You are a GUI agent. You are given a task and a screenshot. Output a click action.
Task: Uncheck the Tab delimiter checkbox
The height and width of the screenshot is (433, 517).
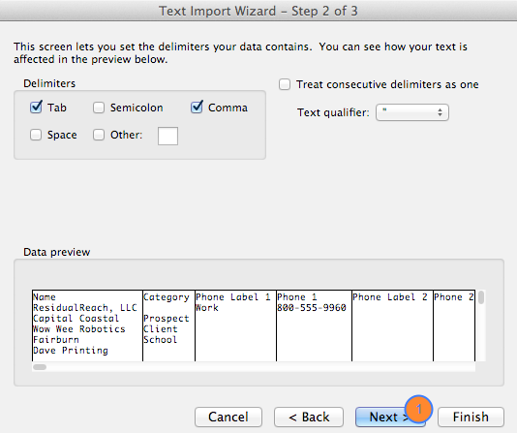[36, 108]
